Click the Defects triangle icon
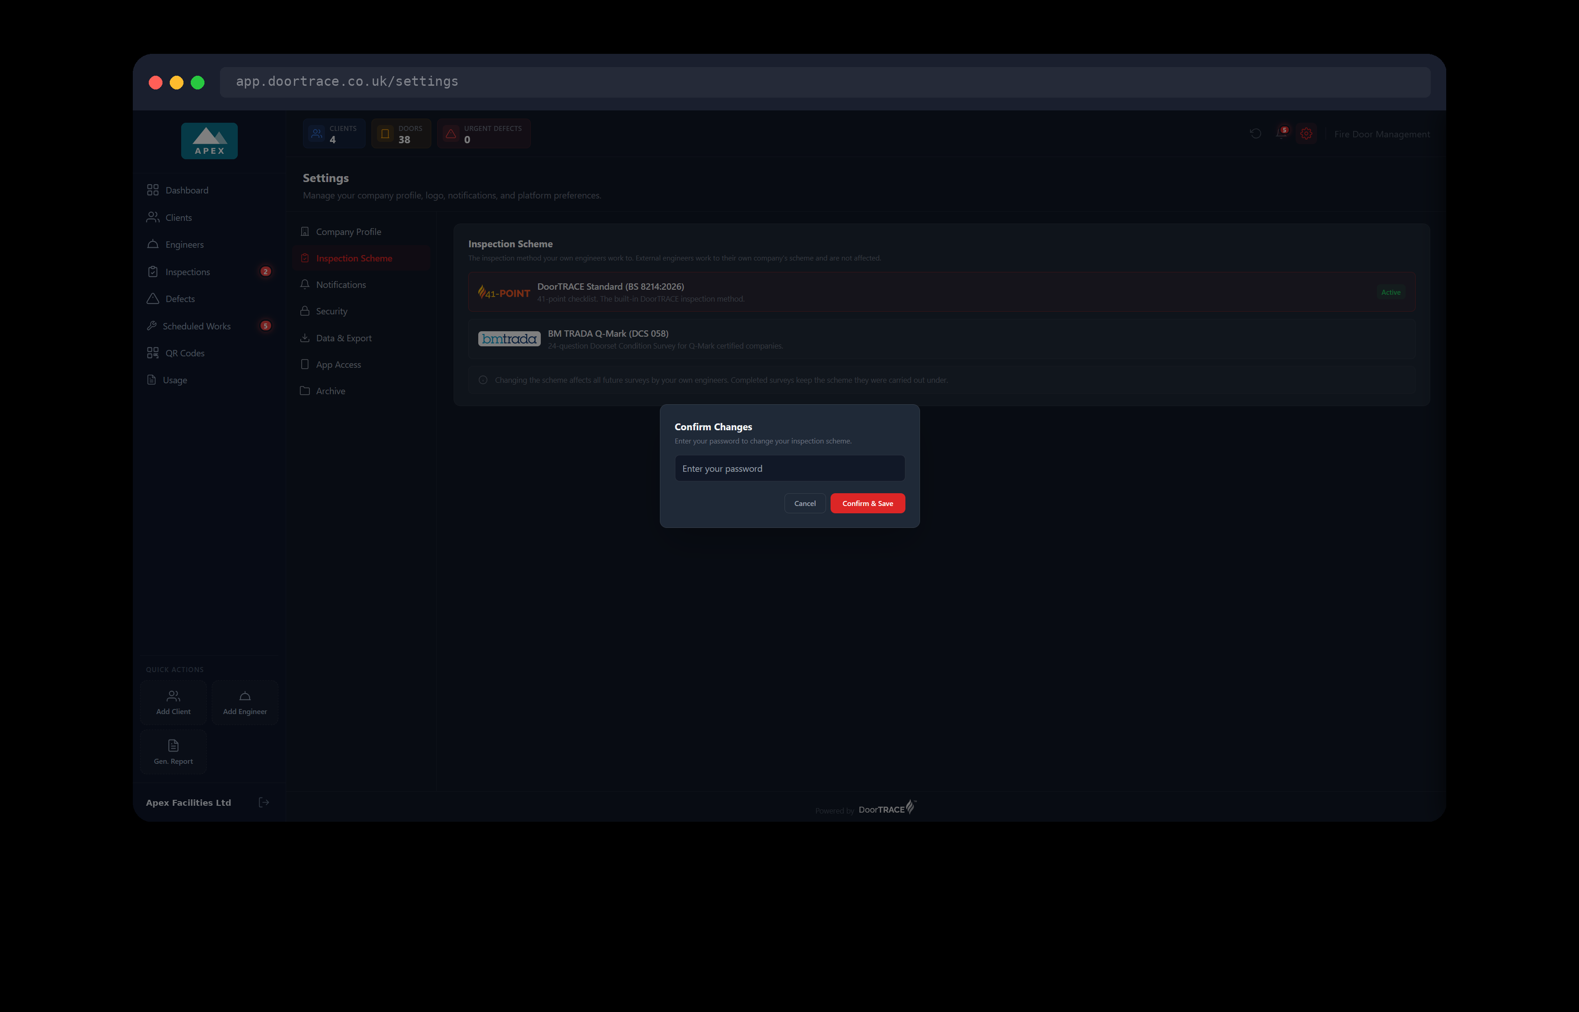1579x1012 pixels. click(x=152, y=298)
